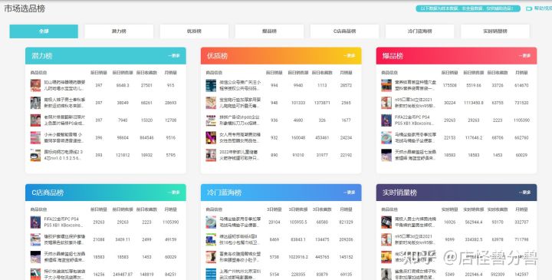Screen dimensions: 552x280
Task: Open n95口罩3d立体2021 title in 实时销量榜
Action: pyautogui.click(x=416, y=239)
